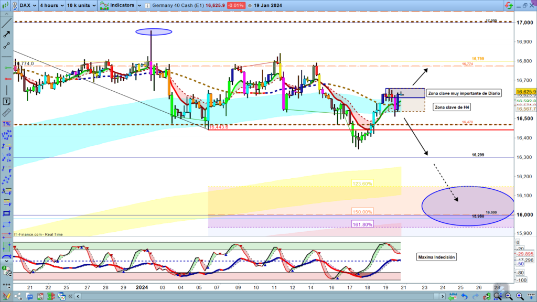Choose the rectangle drawing tool
The width and height of the screenshot is (537, 302).
point(7,213)
